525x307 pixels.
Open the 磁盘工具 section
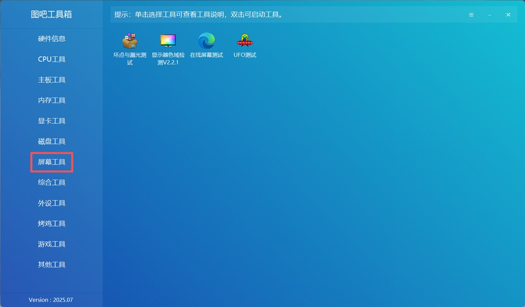point(51,141)
